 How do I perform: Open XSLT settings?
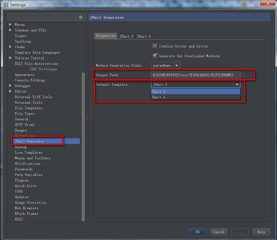point(19,219)
